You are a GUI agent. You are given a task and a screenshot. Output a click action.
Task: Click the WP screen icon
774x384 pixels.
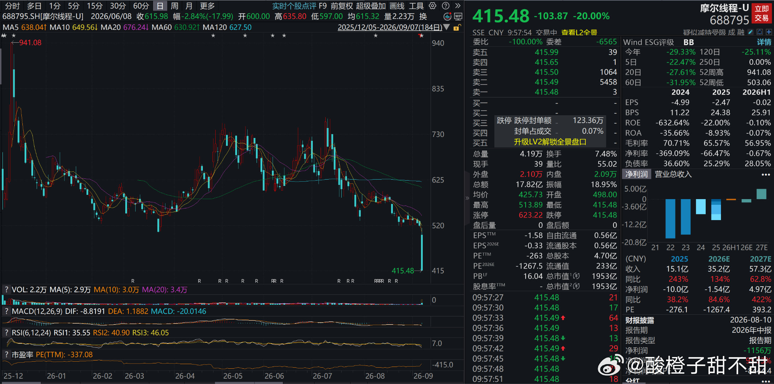(458, 16)
